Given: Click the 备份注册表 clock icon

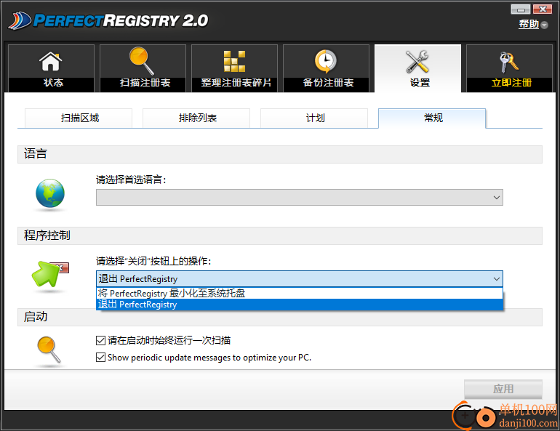Looking at the screenshot, I should click(x=326, y=61).
